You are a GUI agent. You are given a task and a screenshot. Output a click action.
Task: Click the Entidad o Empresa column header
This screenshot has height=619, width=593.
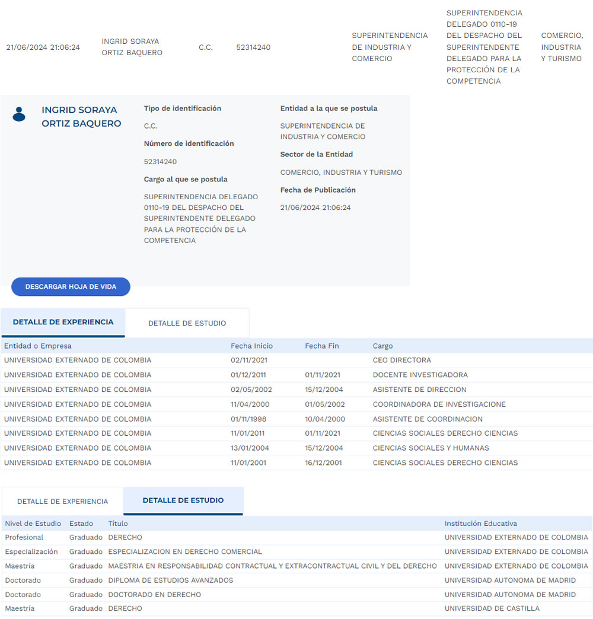point(38,346)
